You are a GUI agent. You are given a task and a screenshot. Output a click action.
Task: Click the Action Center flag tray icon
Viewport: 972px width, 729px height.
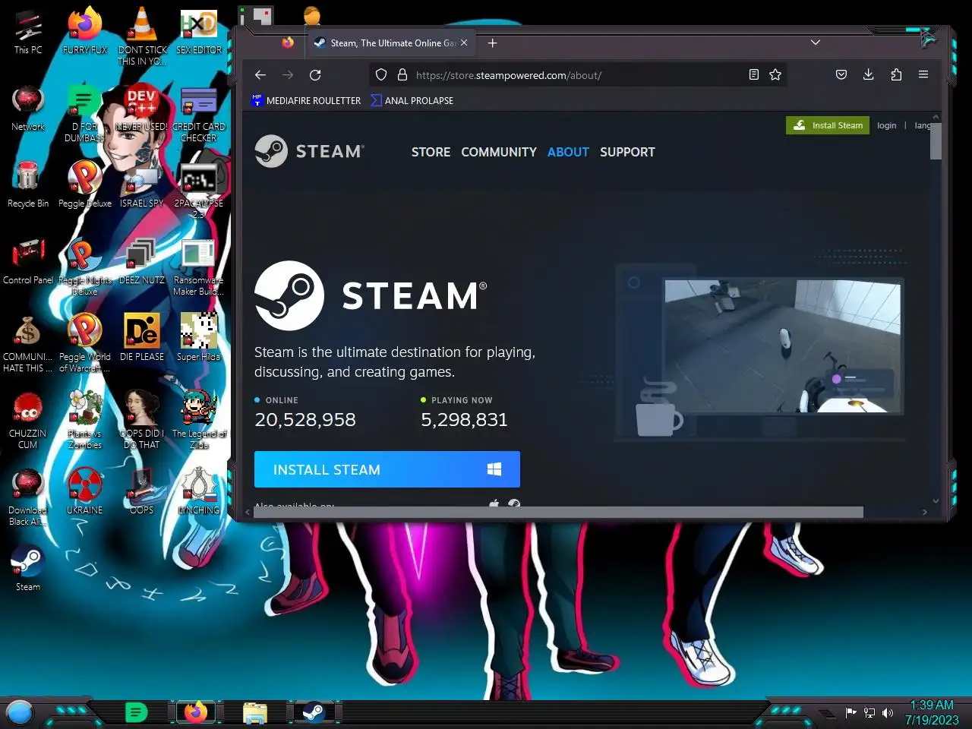click(x=850, y=712)
